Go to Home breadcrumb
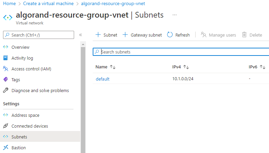269x153 pixels. click(x=9, y=3)
